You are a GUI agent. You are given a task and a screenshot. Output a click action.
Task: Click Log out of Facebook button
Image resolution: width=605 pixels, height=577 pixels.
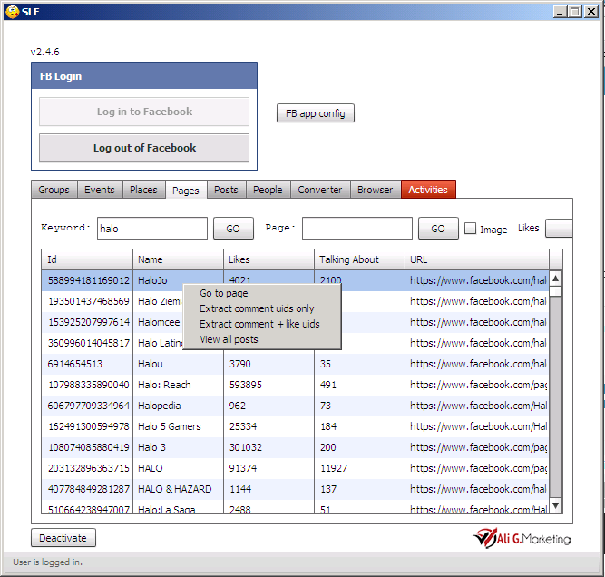144,148
